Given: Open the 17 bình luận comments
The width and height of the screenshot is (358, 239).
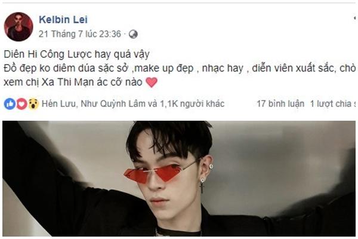Looking at the screenshot, I should pos(280,104).
